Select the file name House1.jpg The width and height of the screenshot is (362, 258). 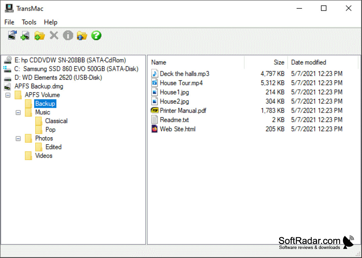click(174, 92)
